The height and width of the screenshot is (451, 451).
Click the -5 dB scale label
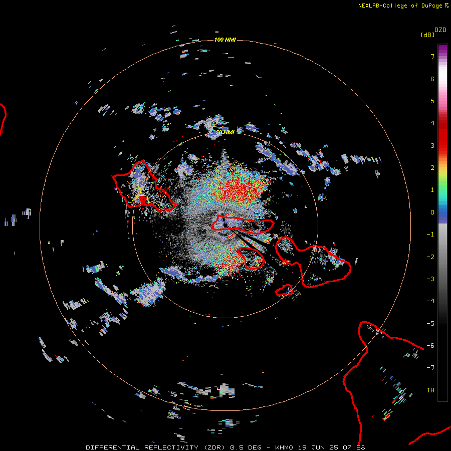(x=430, y=324)
